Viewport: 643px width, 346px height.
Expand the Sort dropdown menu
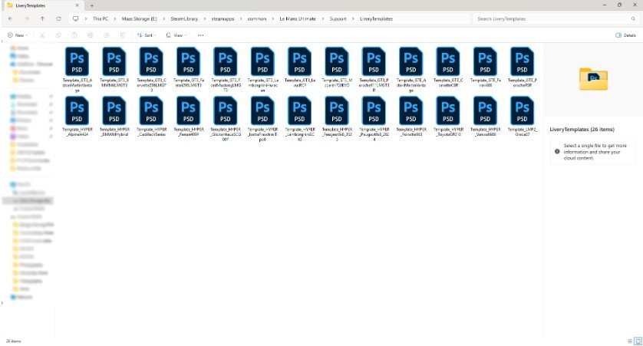coord(146,35)
